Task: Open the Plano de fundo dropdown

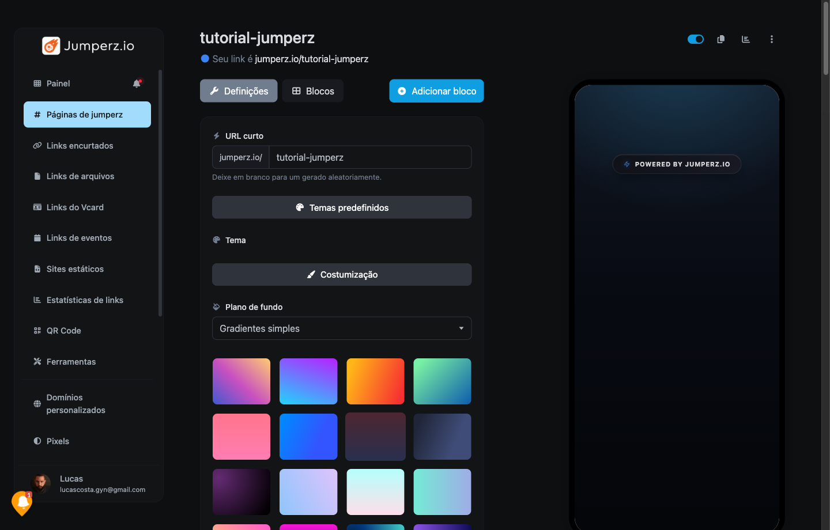Action: (x=342, y=328)
